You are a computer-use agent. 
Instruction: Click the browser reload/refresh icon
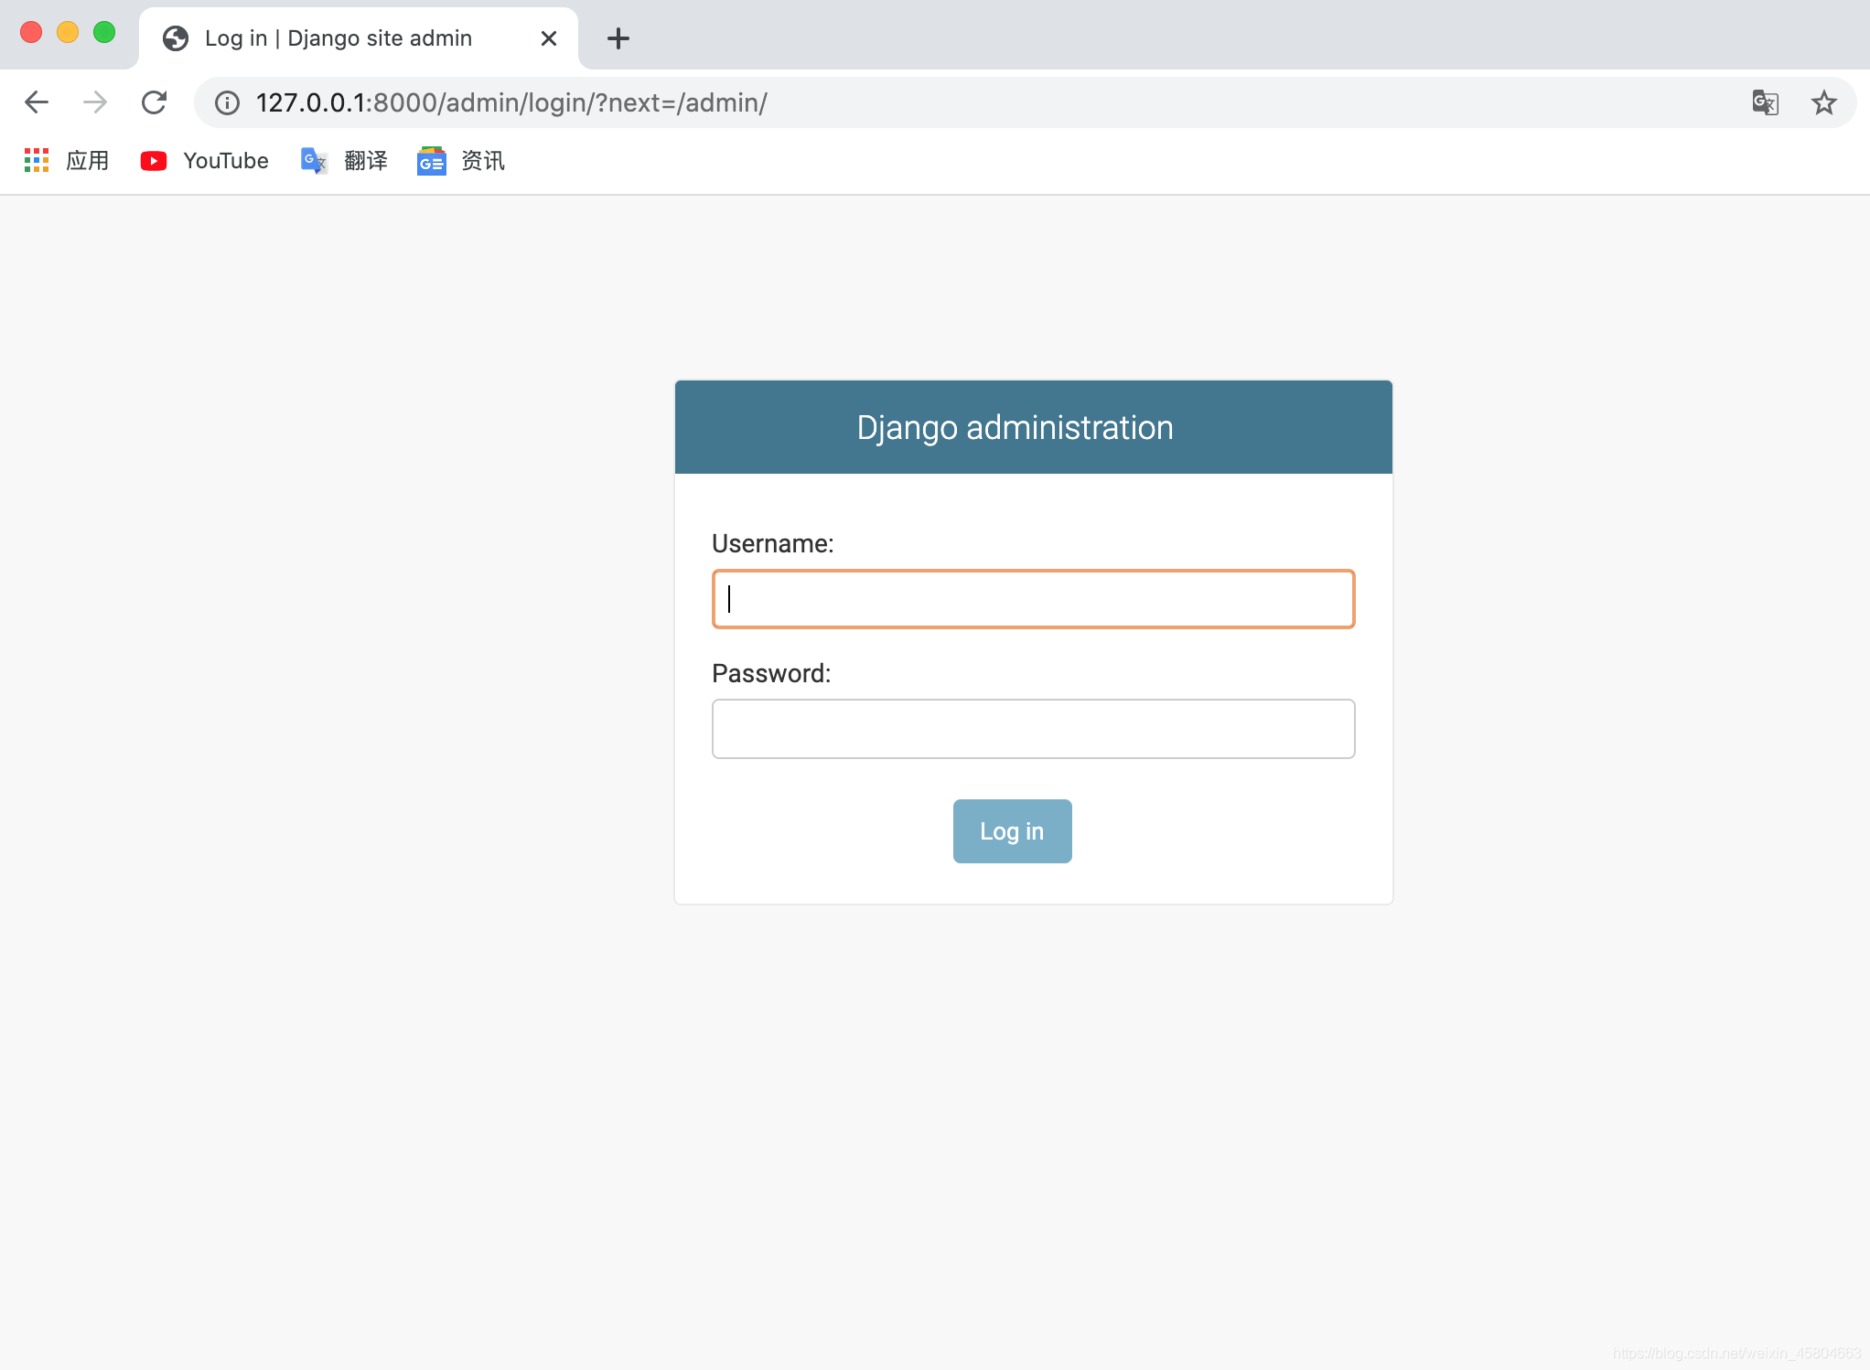click(x=154, y=102)
